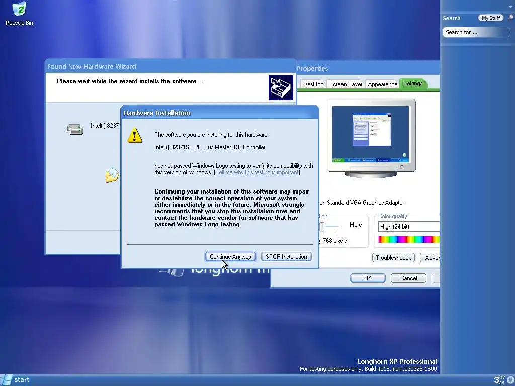Click the My Stuff sidebar button
This screenshot has height=386, width=515.
491,18
